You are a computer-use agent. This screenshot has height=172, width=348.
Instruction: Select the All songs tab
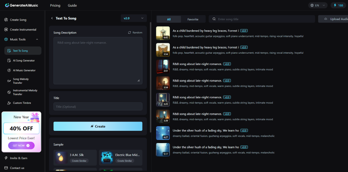pos(169,19)
